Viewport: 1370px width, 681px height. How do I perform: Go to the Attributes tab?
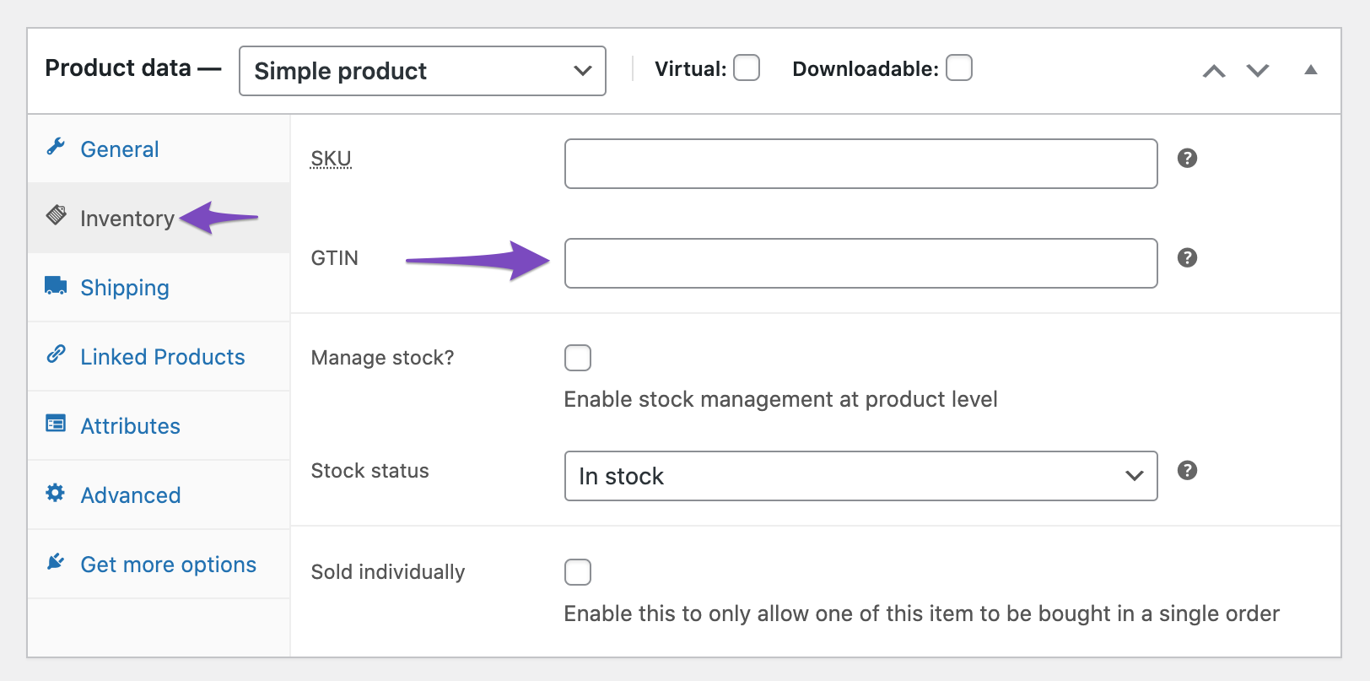tap(159, 426)
